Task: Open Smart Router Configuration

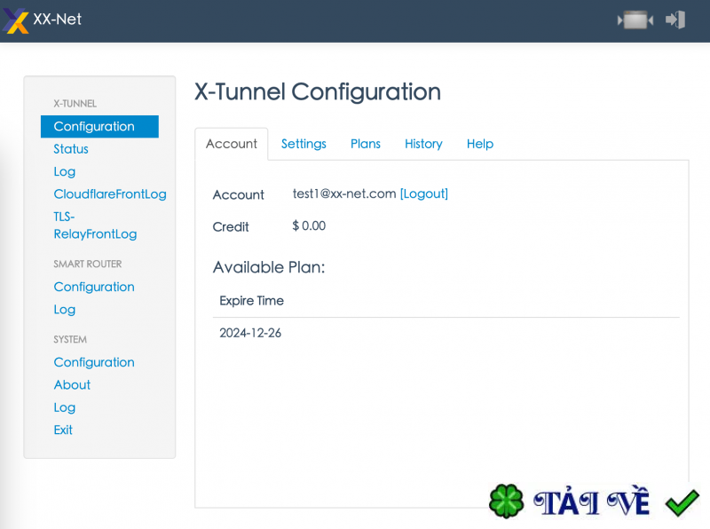Action: pyautogui.click(x=94, y=287)
